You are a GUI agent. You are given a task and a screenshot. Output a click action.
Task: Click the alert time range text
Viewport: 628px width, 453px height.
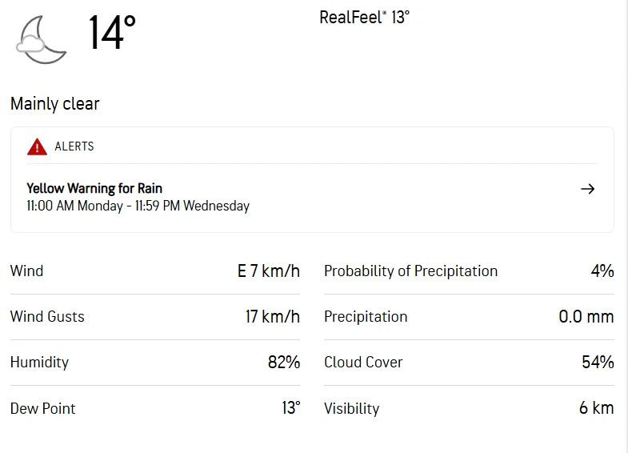(x=138, y=206)
